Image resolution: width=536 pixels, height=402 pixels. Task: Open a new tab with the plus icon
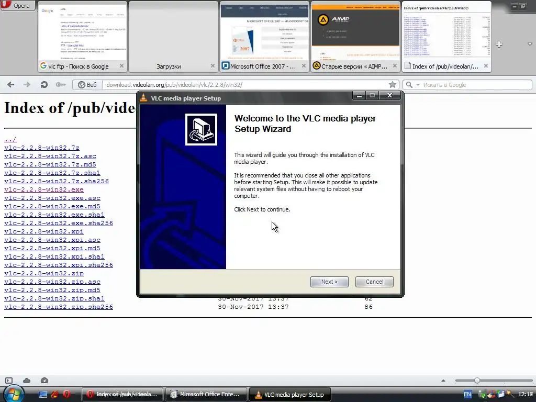coord(499,44)
